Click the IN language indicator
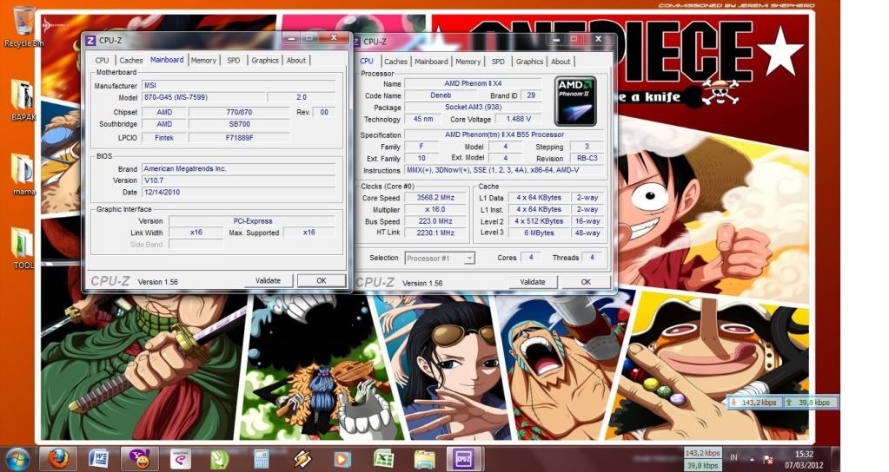889x472 pixels. (733, 457)
